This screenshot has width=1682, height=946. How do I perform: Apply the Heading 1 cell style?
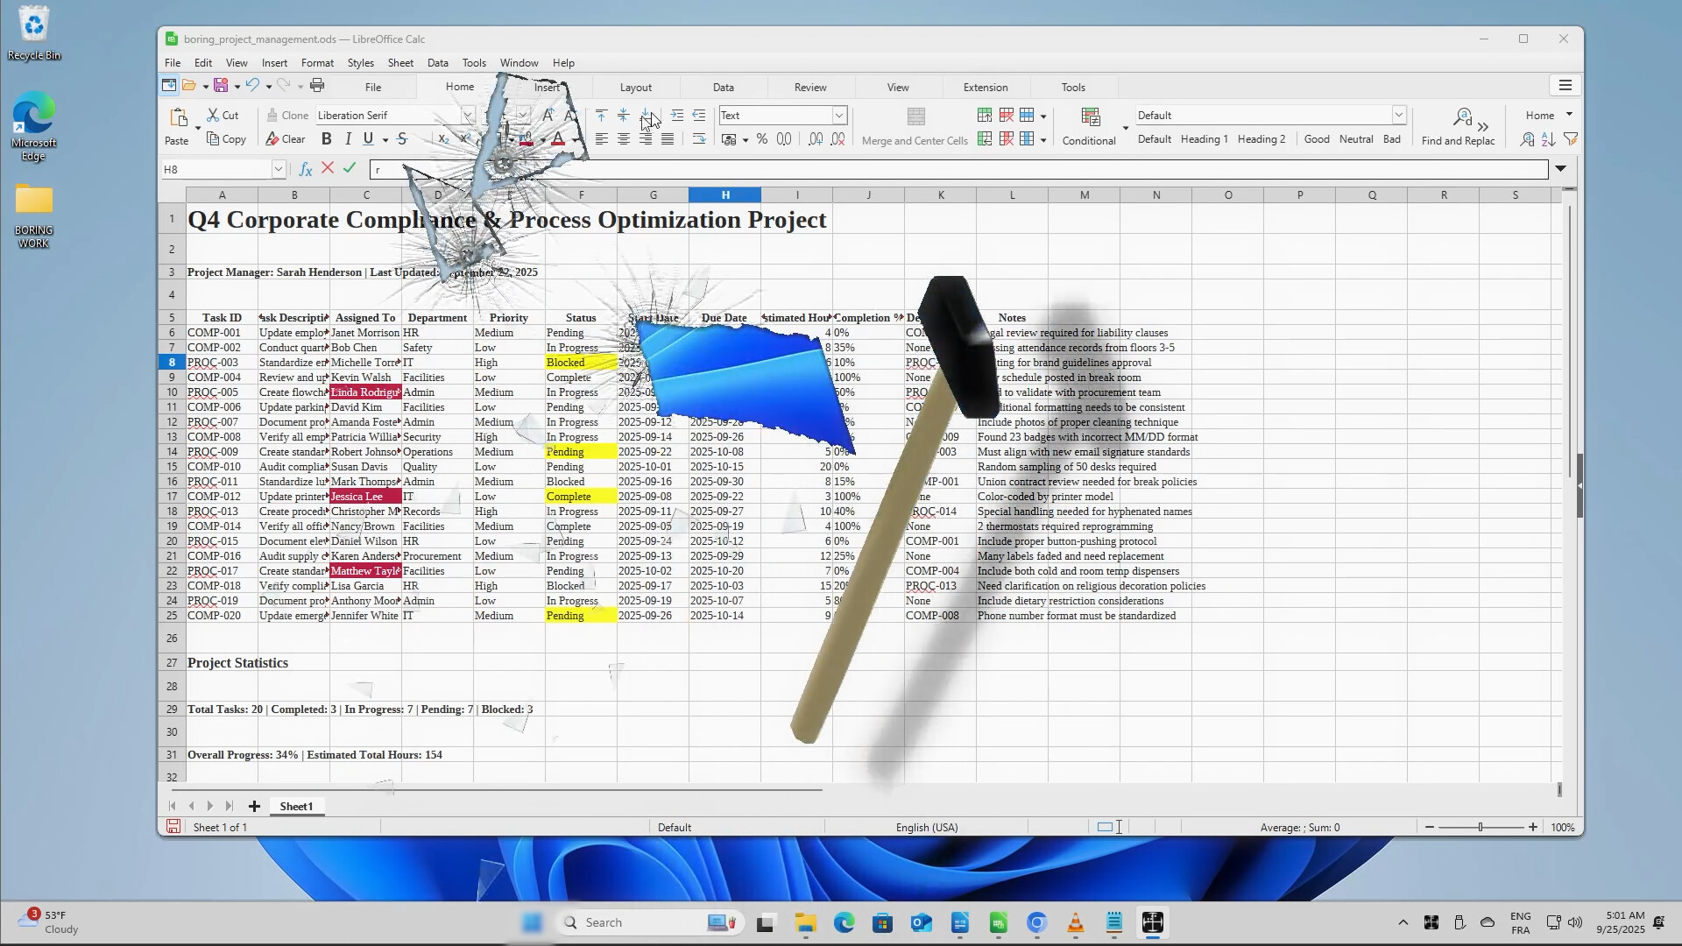(x=1205, y=138)
